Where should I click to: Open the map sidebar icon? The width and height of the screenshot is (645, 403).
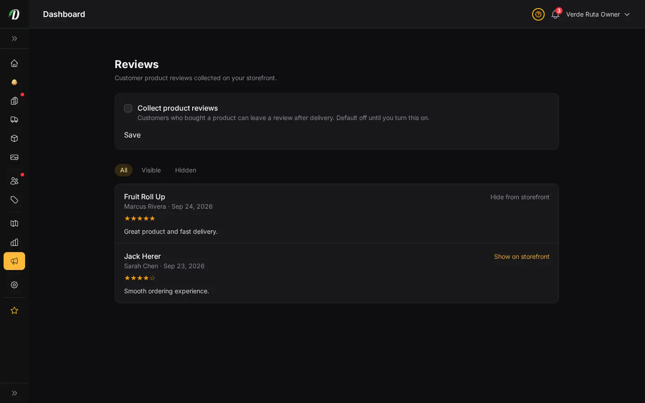coord(14,223)
